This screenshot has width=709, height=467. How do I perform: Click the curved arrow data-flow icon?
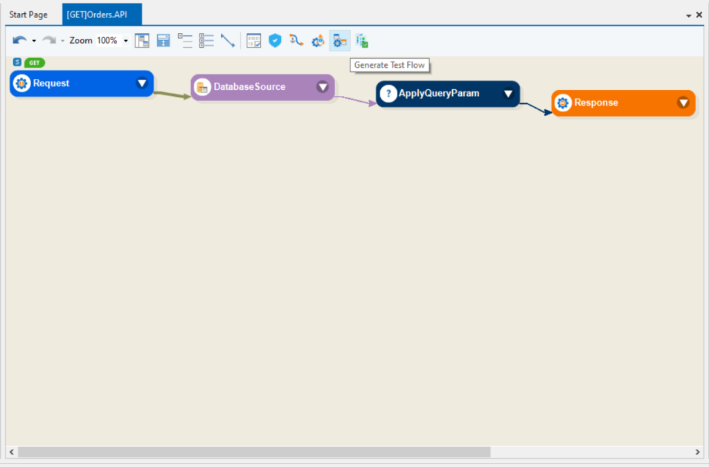tap(296, 40)
